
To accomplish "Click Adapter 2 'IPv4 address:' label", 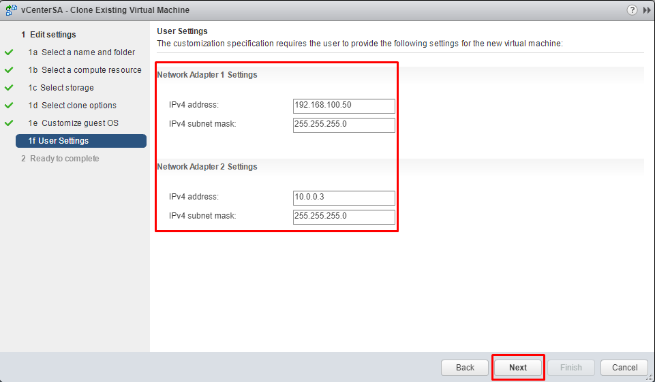I will (194, 197).
